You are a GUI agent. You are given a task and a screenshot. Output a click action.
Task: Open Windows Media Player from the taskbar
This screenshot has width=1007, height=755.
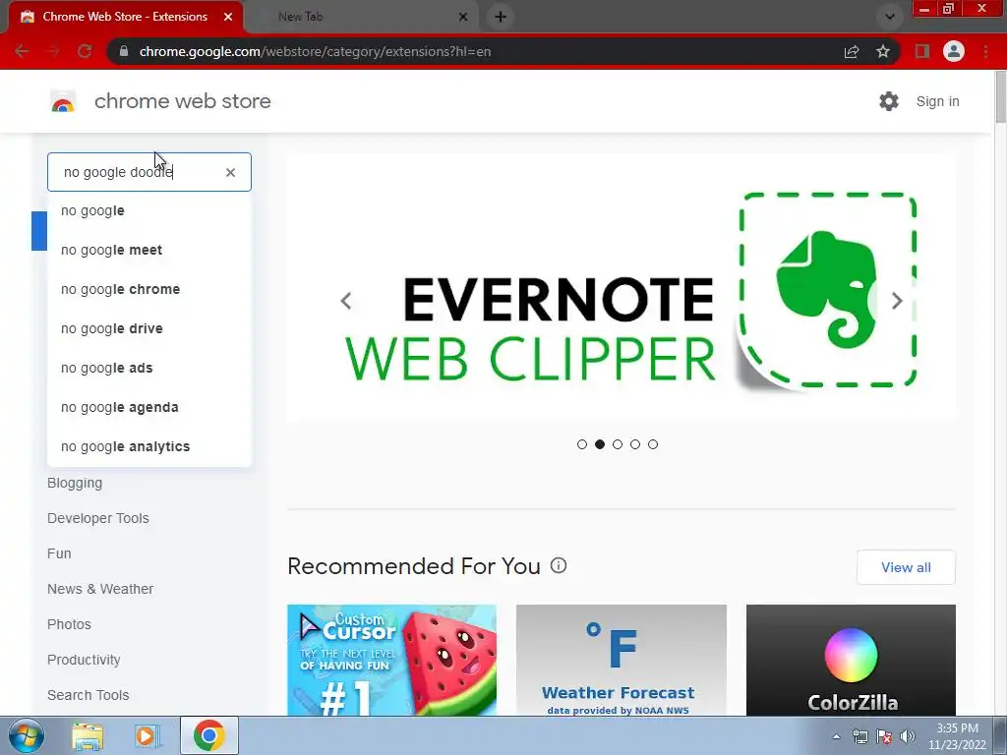(x=148, y=735)
